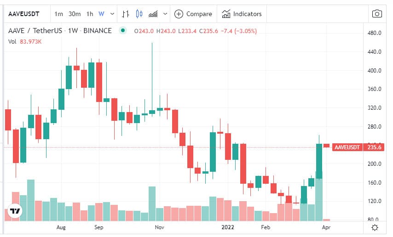Select the W weekly timeframe

[x=101, y=14]
